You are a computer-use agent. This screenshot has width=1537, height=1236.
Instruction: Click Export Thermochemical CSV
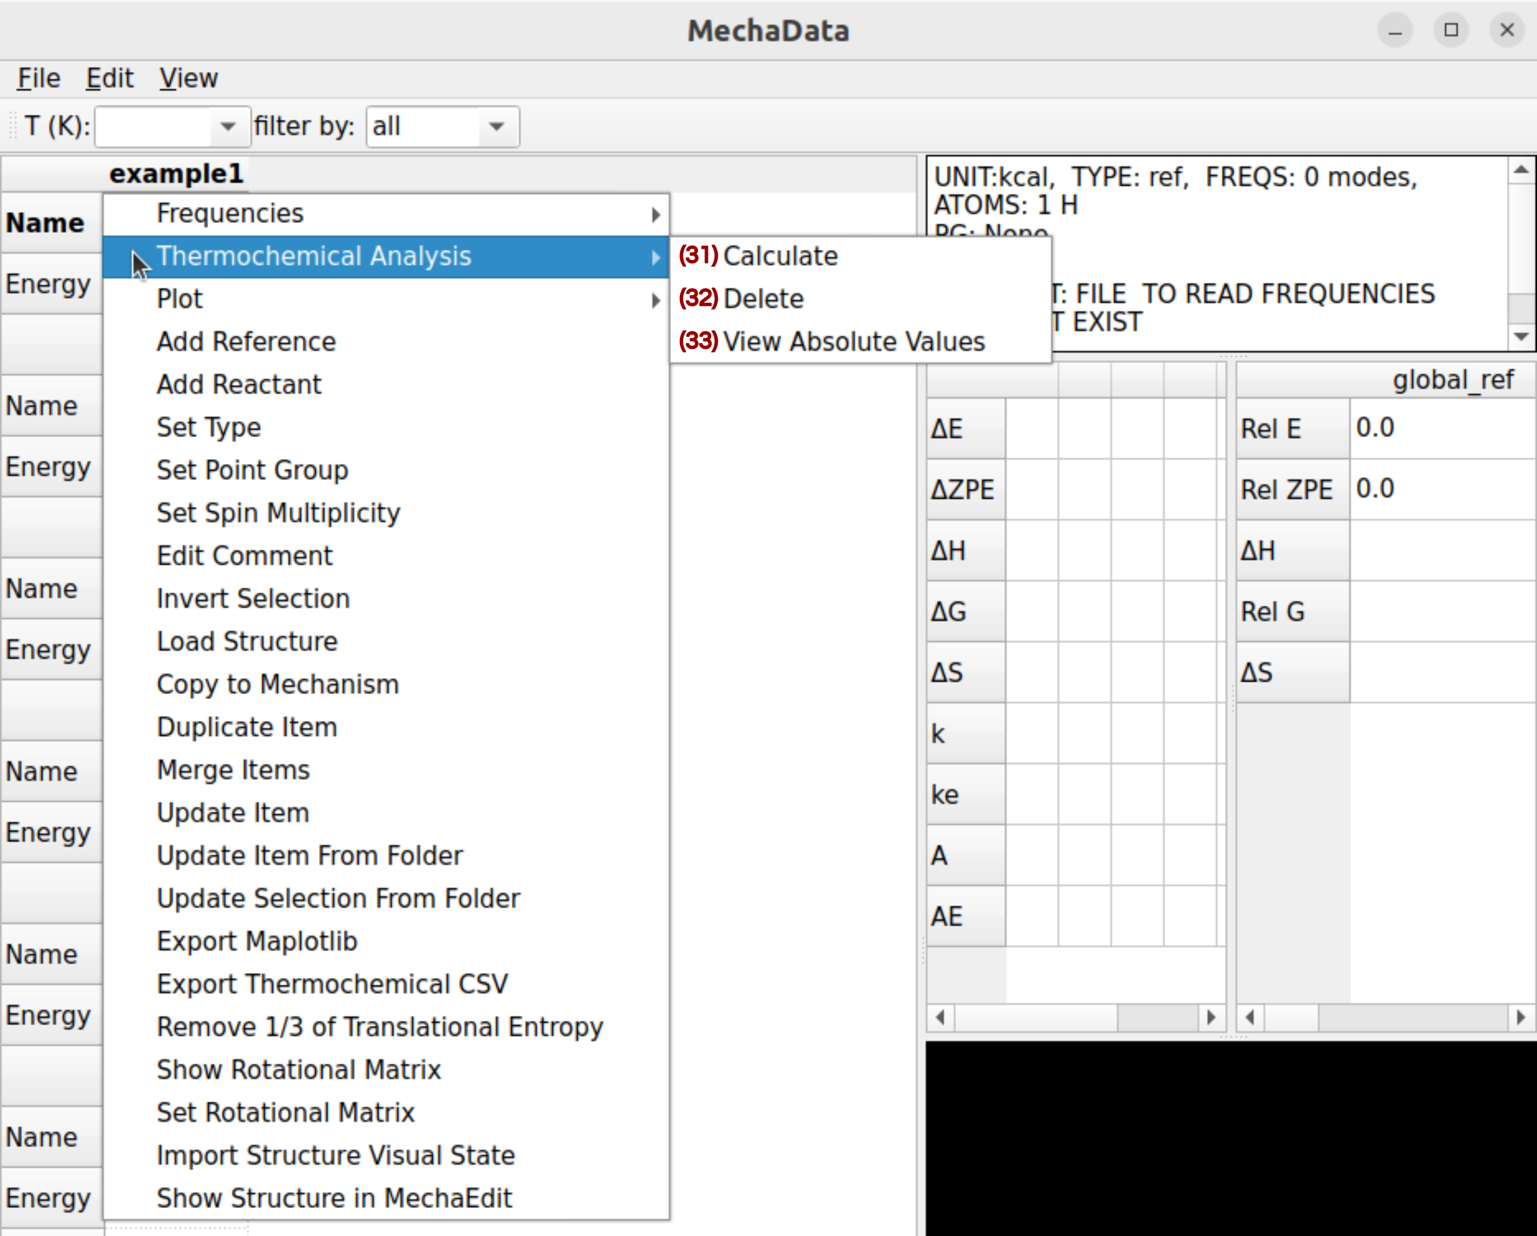386,984
